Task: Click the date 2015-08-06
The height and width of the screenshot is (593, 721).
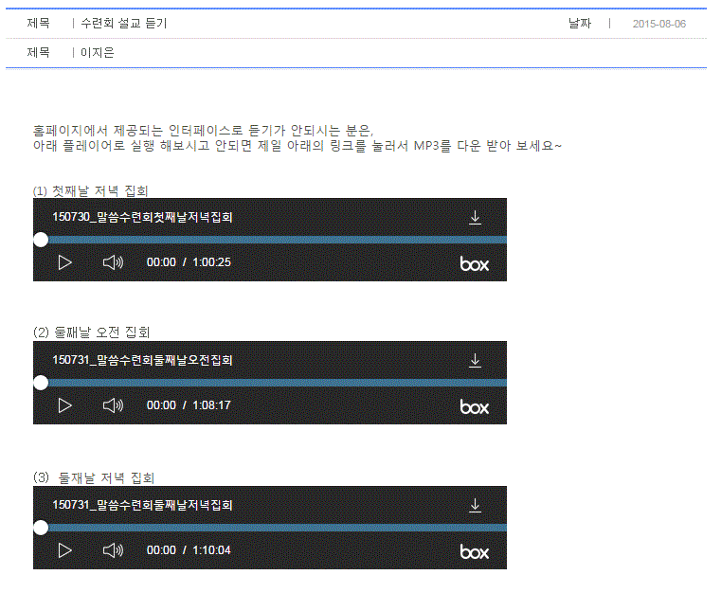Action: coord(658,24)
